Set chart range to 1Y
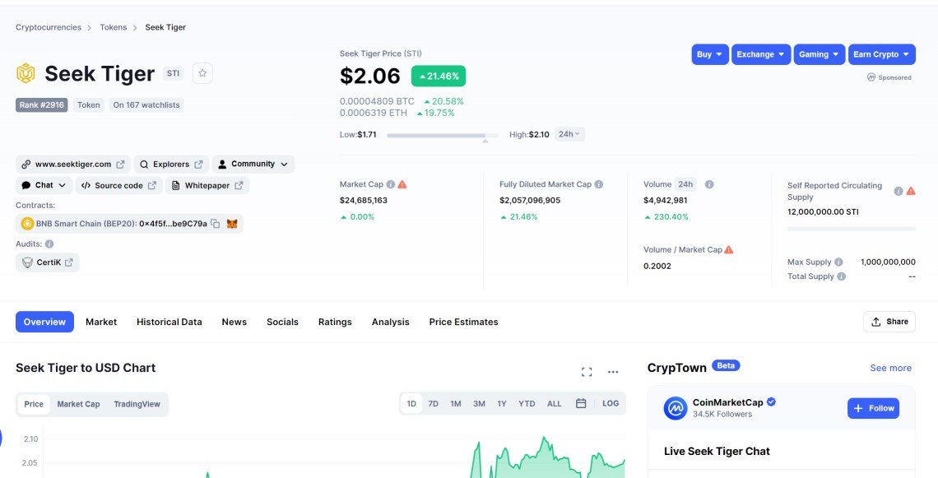This screenshot has width=938, height=478. pos(502,404)
